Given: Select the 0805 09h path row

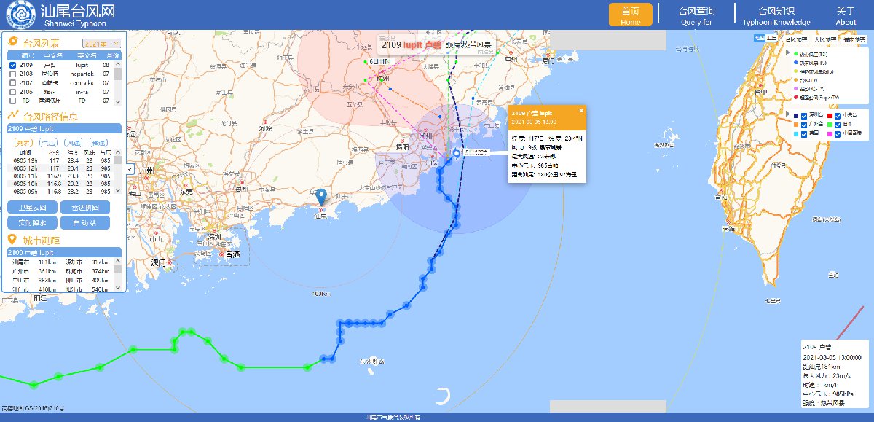Looking at the screenshot, I should click(x=60, y=192).
